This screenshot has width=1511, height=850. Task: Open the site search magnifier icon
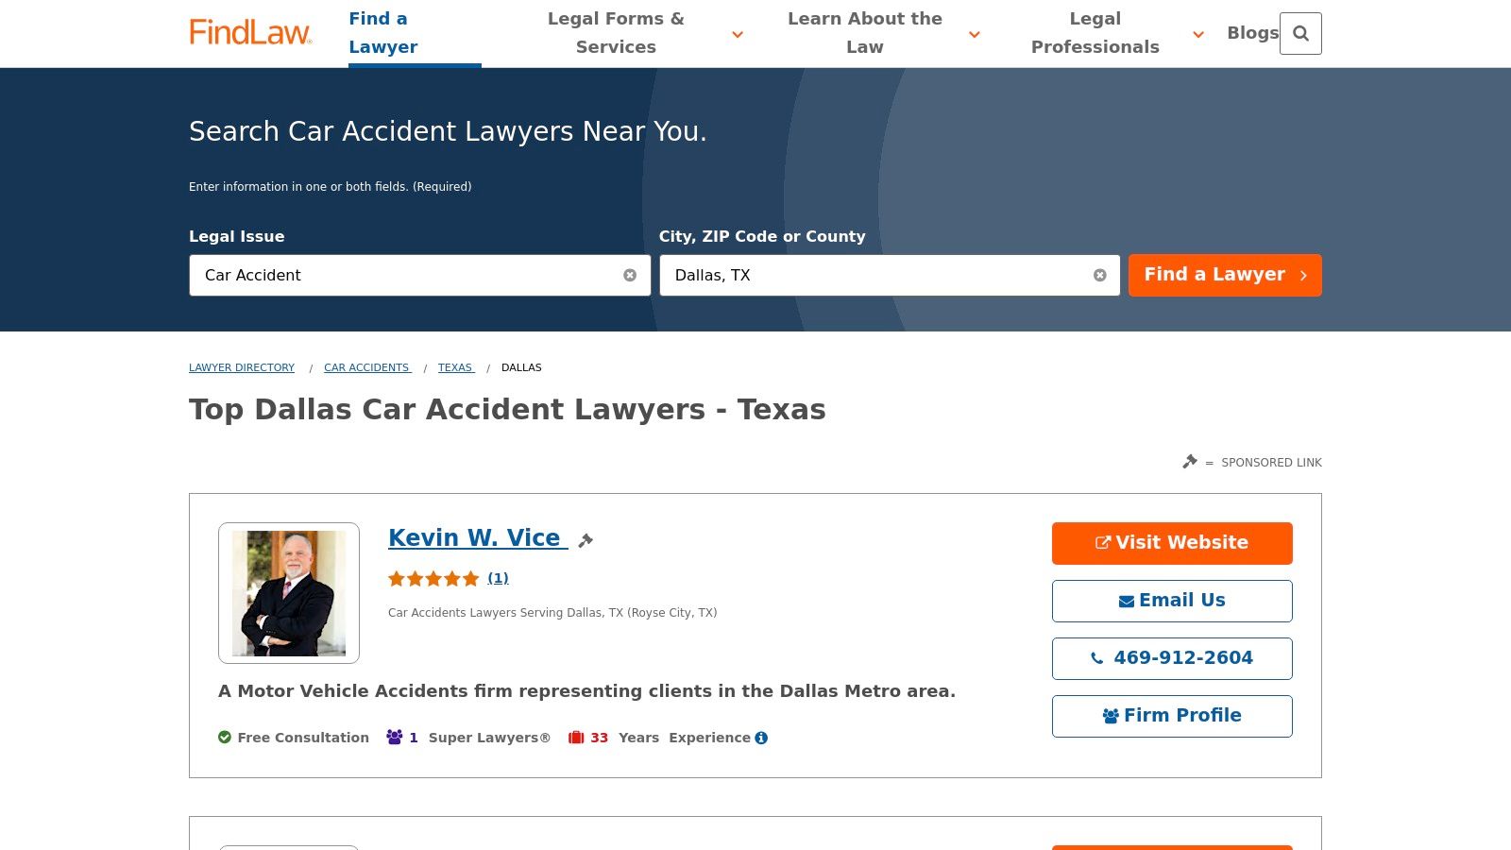[1301, 33]
